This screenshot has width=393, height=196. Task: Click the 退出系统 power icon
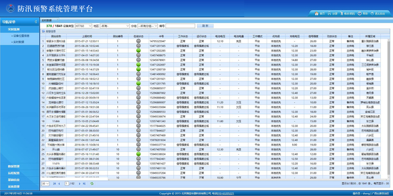(372, 14)
